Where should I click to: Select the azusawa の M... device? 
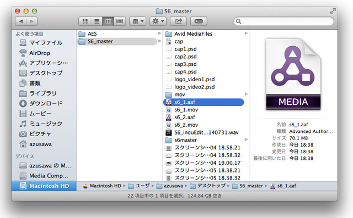pyautogui.click(x=45, y=166)
